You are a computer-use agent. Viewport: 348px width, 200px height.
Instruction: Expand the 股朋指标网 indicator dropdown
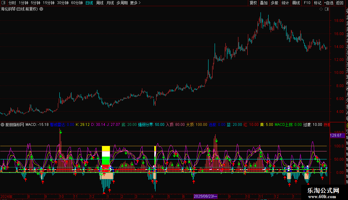pos(2,125)
